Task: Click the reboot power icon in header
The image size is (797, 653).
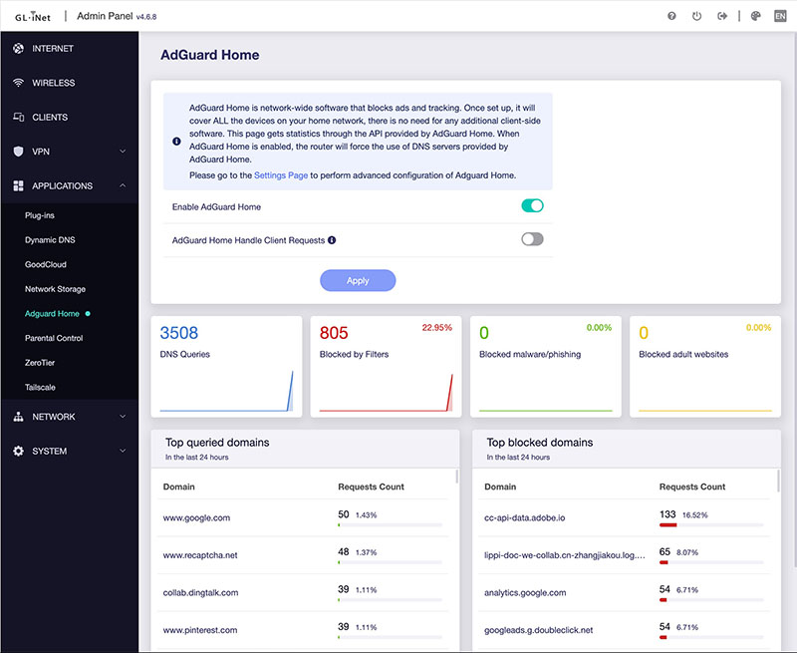Action: click(696, 16)
